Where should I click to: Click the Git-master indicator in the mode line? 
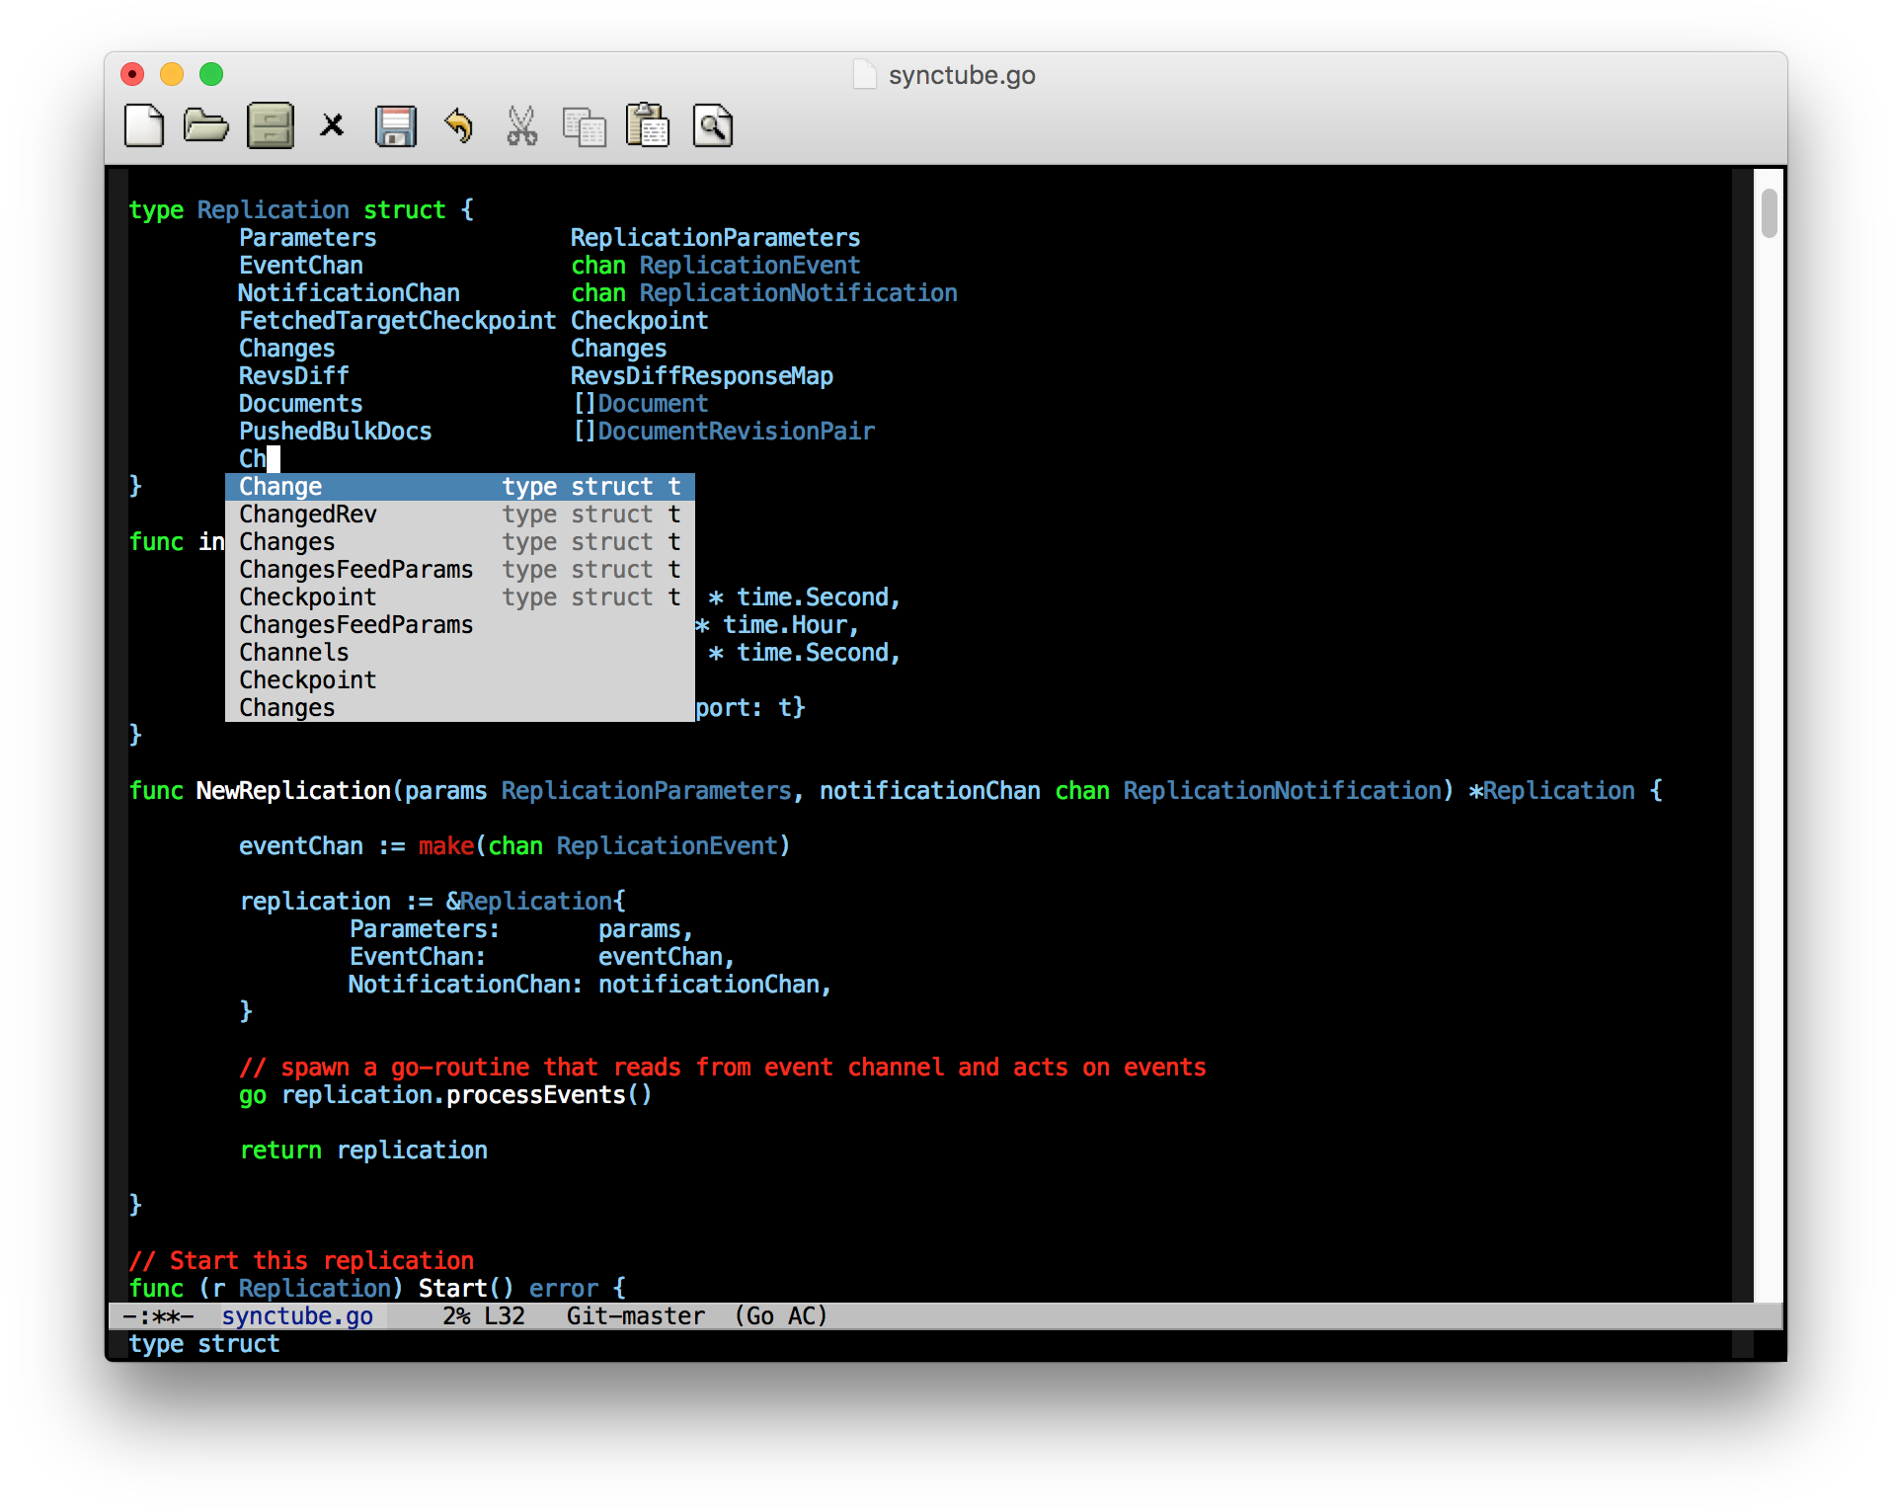point(636,1315)
